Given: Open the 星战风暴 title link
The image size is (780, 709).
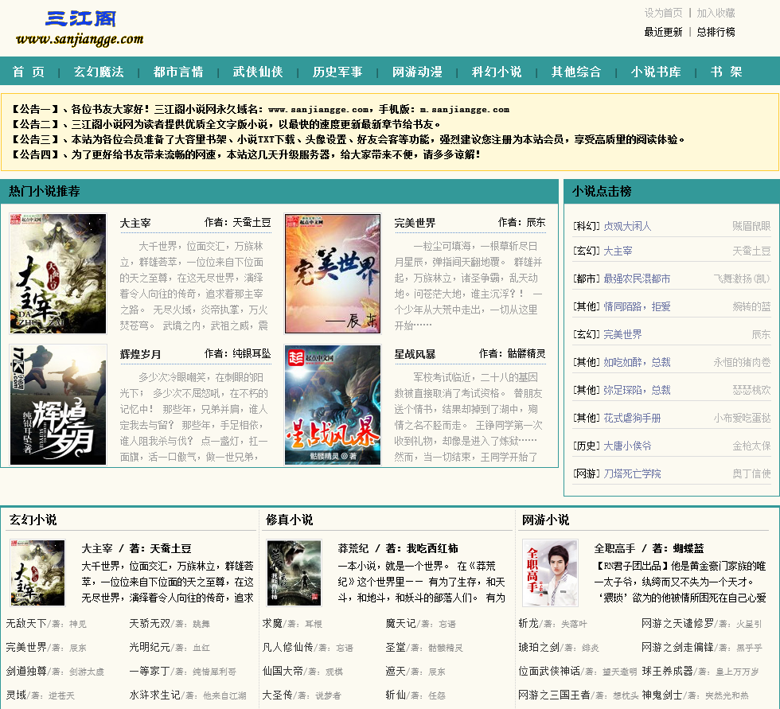Looking at the screenshot, I should (415, 354).
